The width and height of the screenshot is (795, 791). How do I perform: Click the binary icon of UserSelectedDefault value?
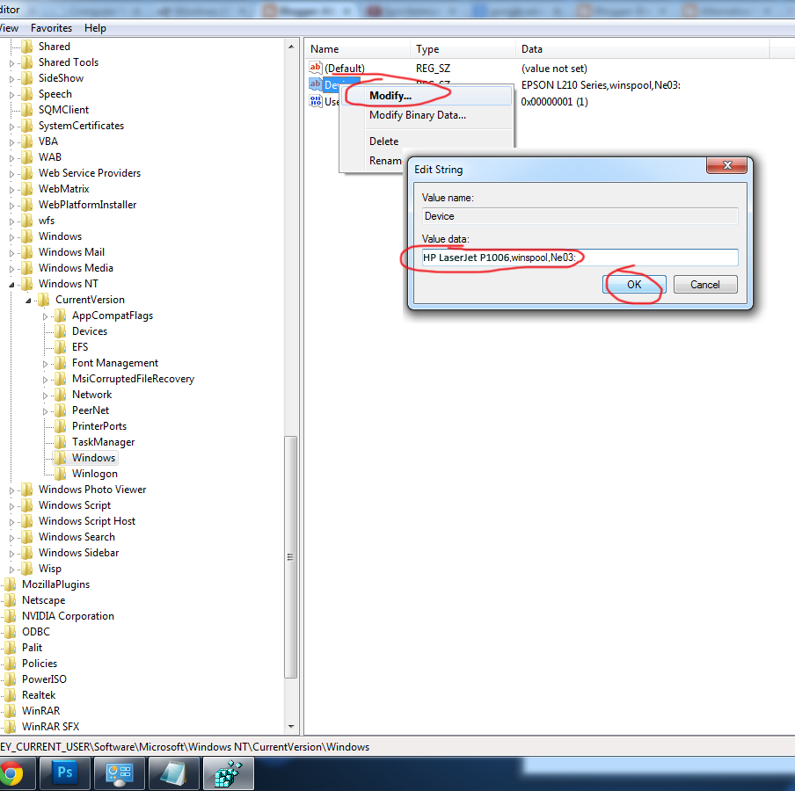click(x=316, y=101)
